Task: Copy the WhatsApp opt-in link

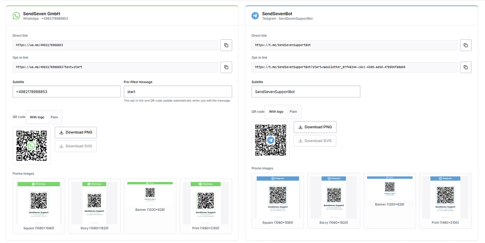Action: coord(226,67)
